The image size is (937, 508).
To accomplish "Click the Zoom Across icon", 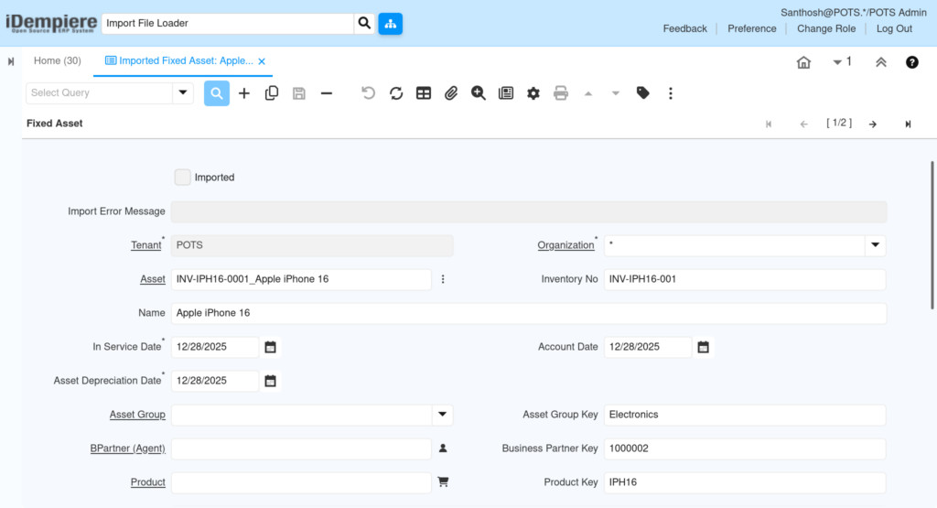I will 478,93.
